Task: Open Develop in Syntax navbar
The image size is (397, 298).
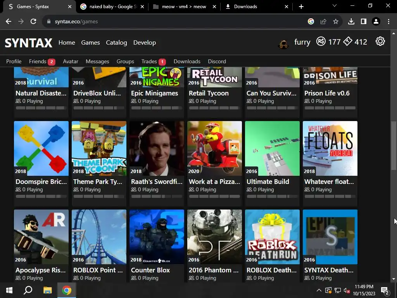Action: click(145, 43)
